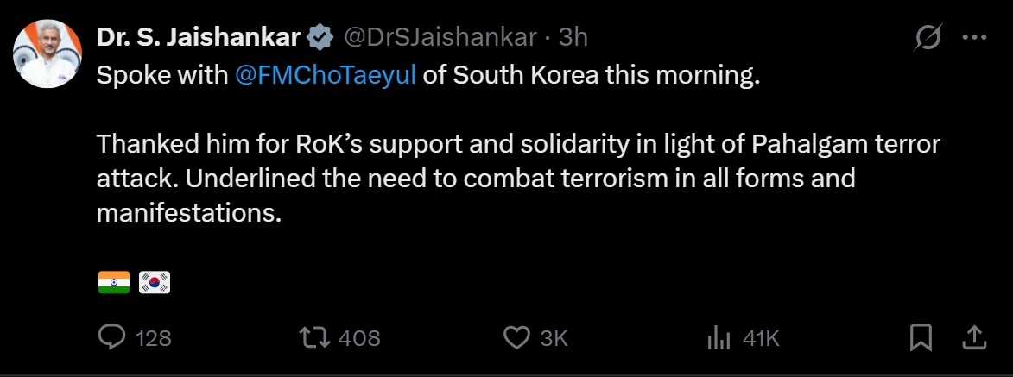1013x377 pixels.
Task: Click the 41K views count
Action: coord(761,338)
